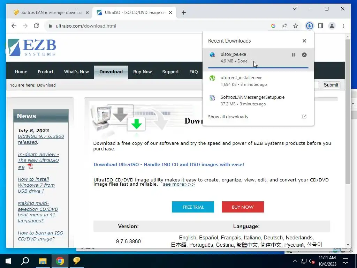View site security lock info

[x=50, y=26]
